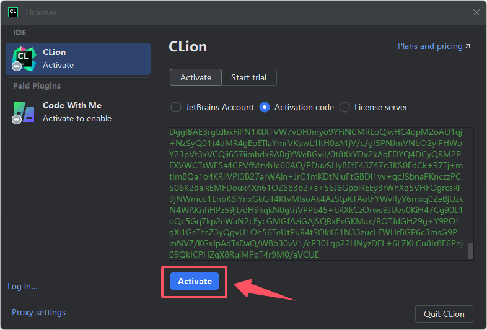Click the Code With Me plugin icon
The image size is (487, 330).
click(24, 112)
